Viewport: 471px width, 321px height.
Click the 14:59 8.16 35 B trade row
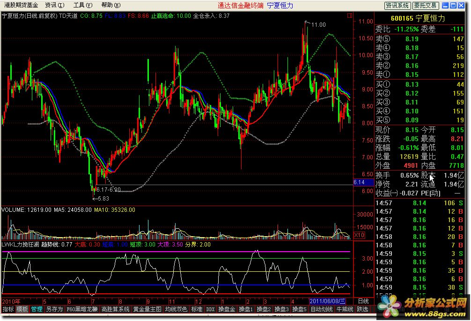click(419, 270)
